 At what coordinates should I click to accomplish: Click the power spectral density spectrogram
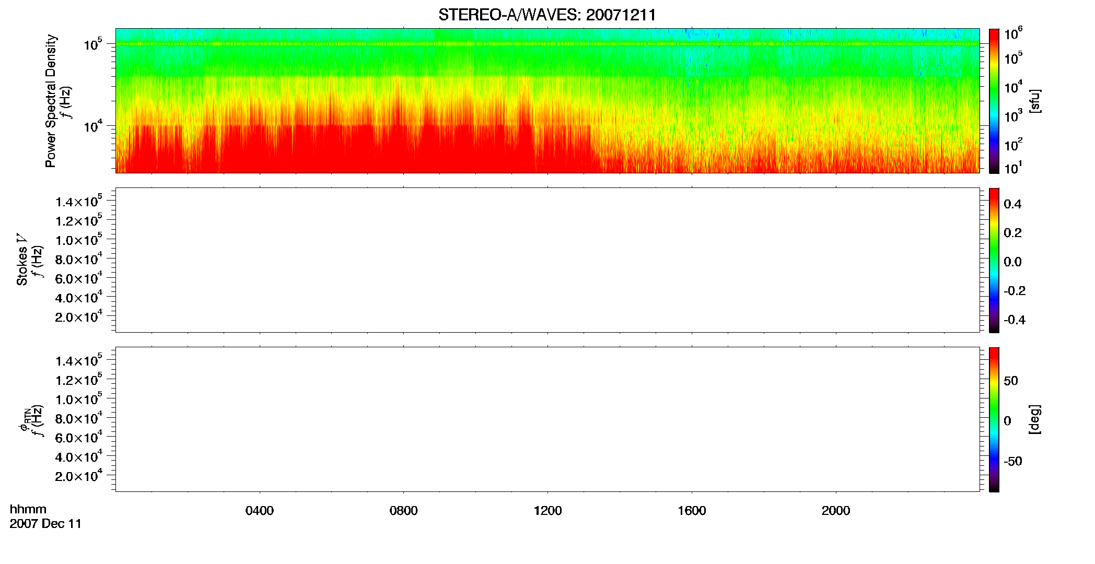(547, 101)
